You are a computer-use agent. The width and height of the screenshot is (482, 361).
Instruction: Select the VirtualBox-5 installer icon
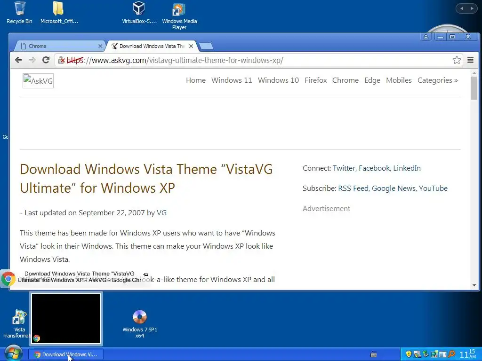coord(139,13)
